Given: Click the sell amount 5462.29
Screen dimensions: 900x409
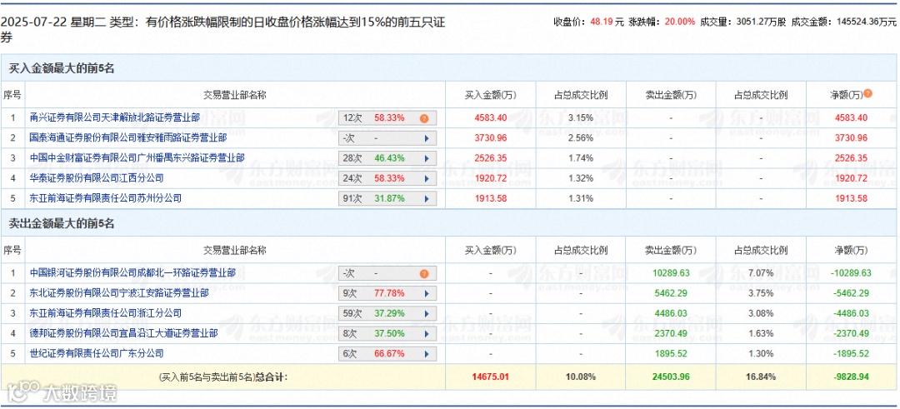Looking at the screenshot, I should [671, 293].
